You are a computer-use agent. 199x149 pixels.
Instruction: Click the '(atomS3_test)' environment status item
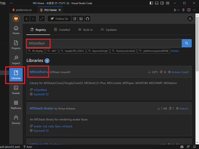click(10, 147)
